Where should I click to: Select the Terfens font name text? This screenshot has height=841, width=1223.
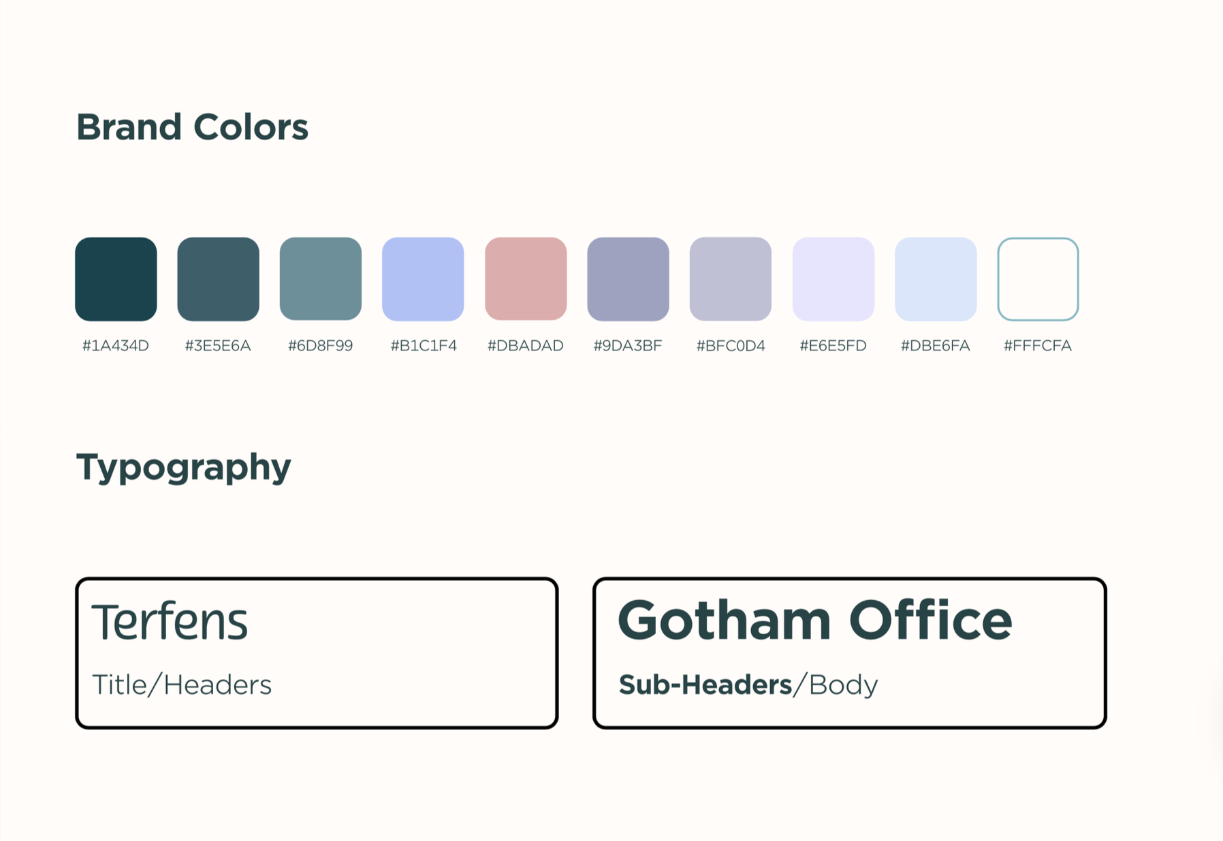point(170,622)
